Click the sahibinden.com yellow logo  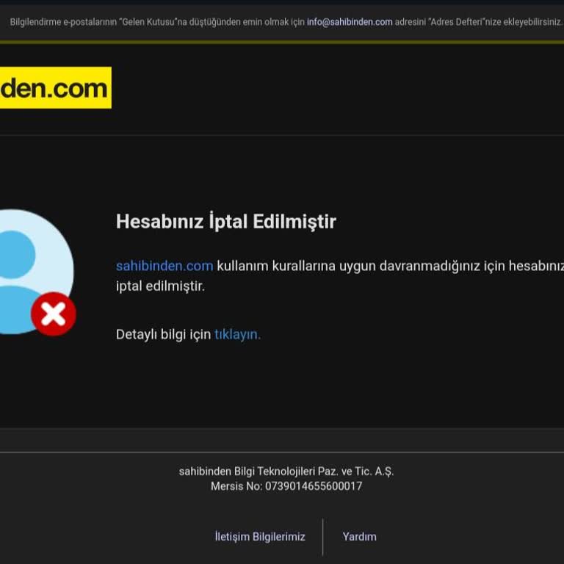click(x=55, y=87)
